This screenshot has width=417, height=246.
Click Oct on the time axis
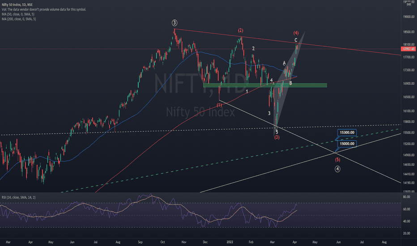click(162, 242)
